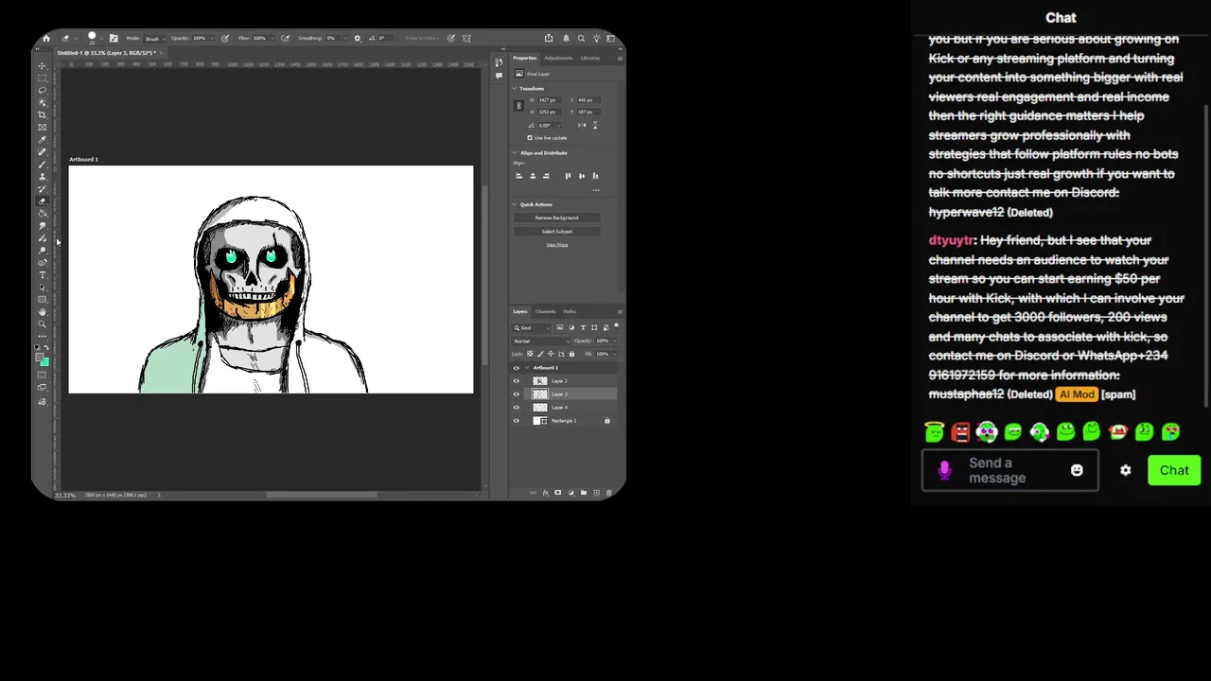Click the Remove Background button
Image resolution: width=1211 pixels, height=681 pixels.
[x=556, y=218]
